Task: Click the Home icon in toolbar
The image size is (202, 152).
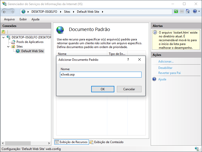Action: point(188,11)
